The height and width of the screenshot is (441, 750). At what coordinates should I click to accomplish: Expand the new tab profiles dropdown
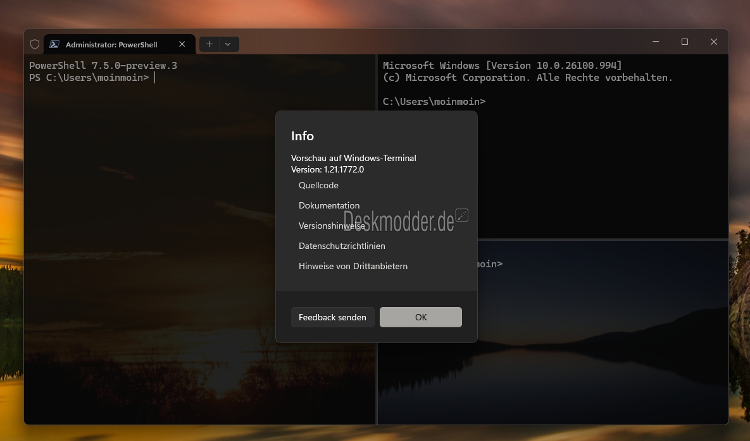tap(228, 44)
